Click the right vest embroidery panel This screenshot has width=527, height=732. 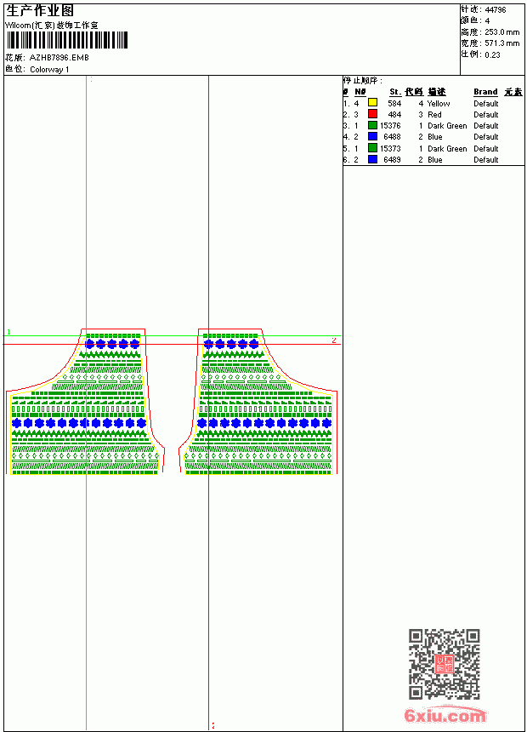coord(258,402)
